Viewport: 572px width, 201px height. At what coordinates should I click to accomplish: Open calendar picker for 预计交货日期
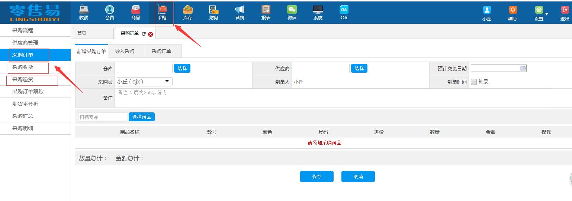(x=523, y=68)
